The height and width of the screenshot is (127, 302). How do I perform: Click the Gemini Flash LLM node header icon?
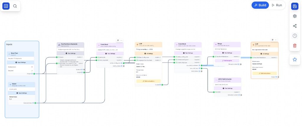pos(253,45)
